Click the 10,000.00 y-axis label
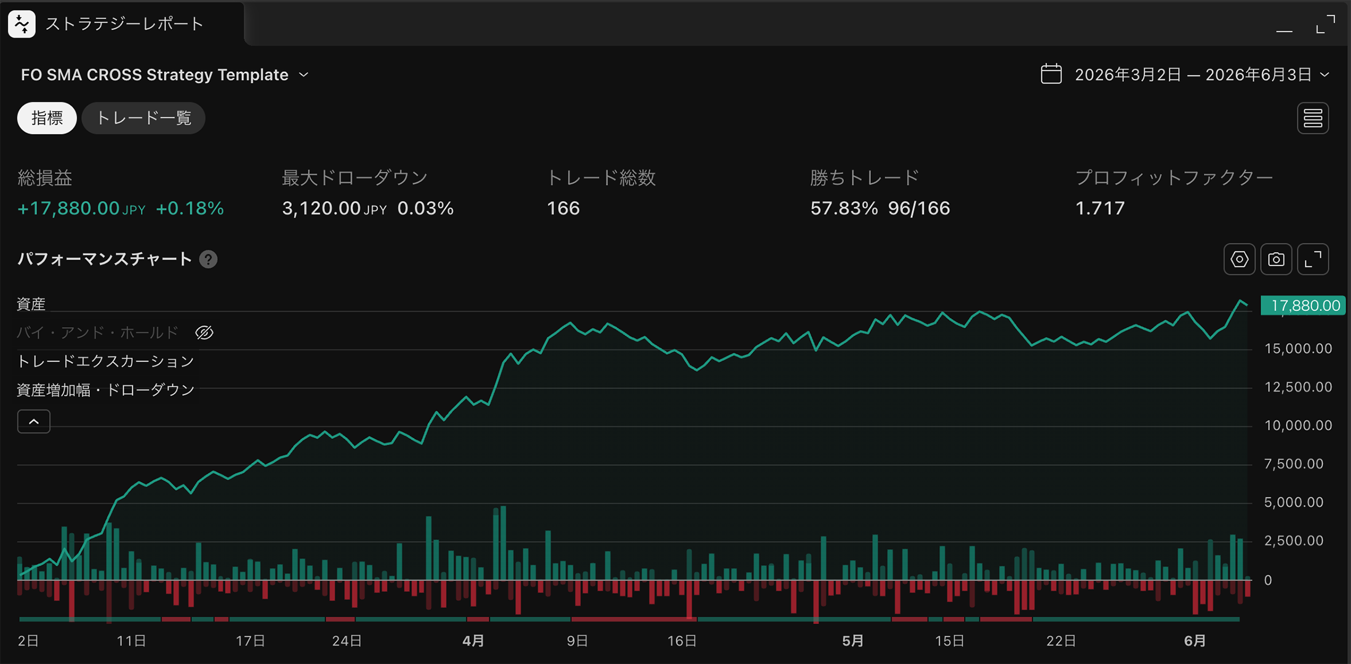This screenshot has width=1351, height=664. pyautogui.click(x=1298, y=425)
